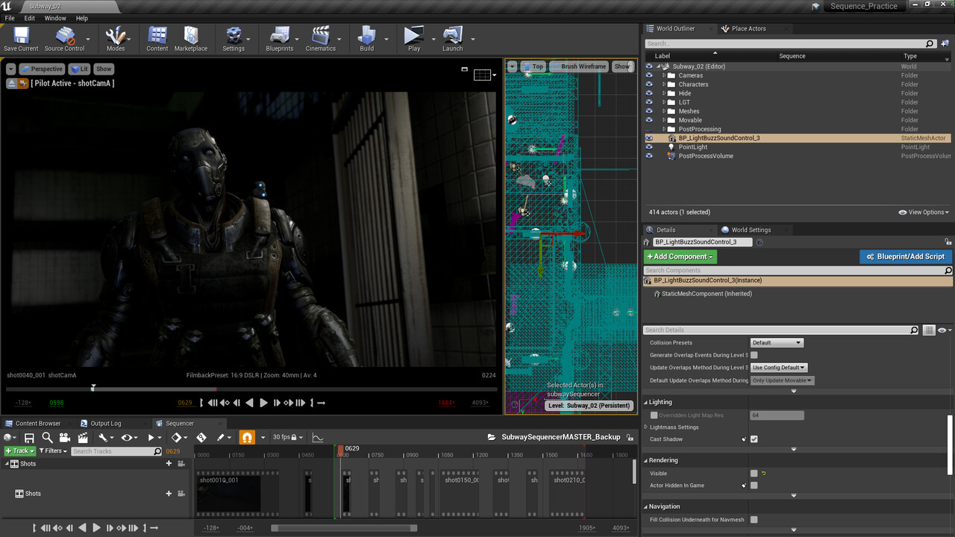Screen dimensions: 955x537
Task: Toggle the Visible rendering checkbox
Action: (x=754, y=474)
